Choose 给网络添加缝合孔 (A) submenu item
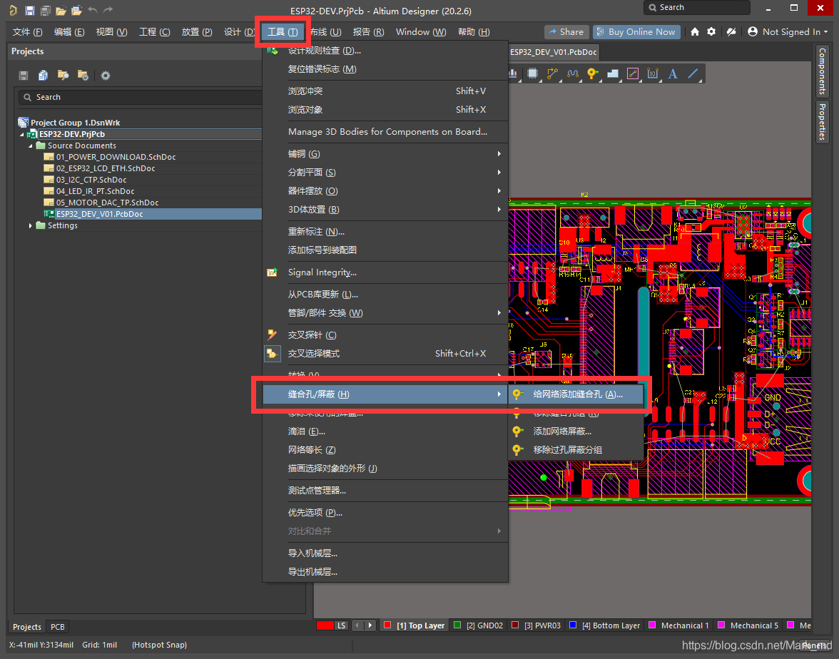Viewport: 839px width, 659px height. coord(576,394)
